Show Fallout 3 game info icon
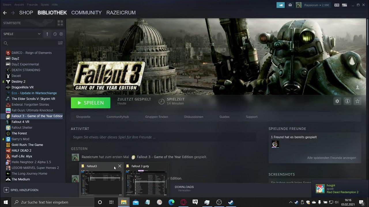The height and width of the screenshot is (207, 369). pos(347,101)
